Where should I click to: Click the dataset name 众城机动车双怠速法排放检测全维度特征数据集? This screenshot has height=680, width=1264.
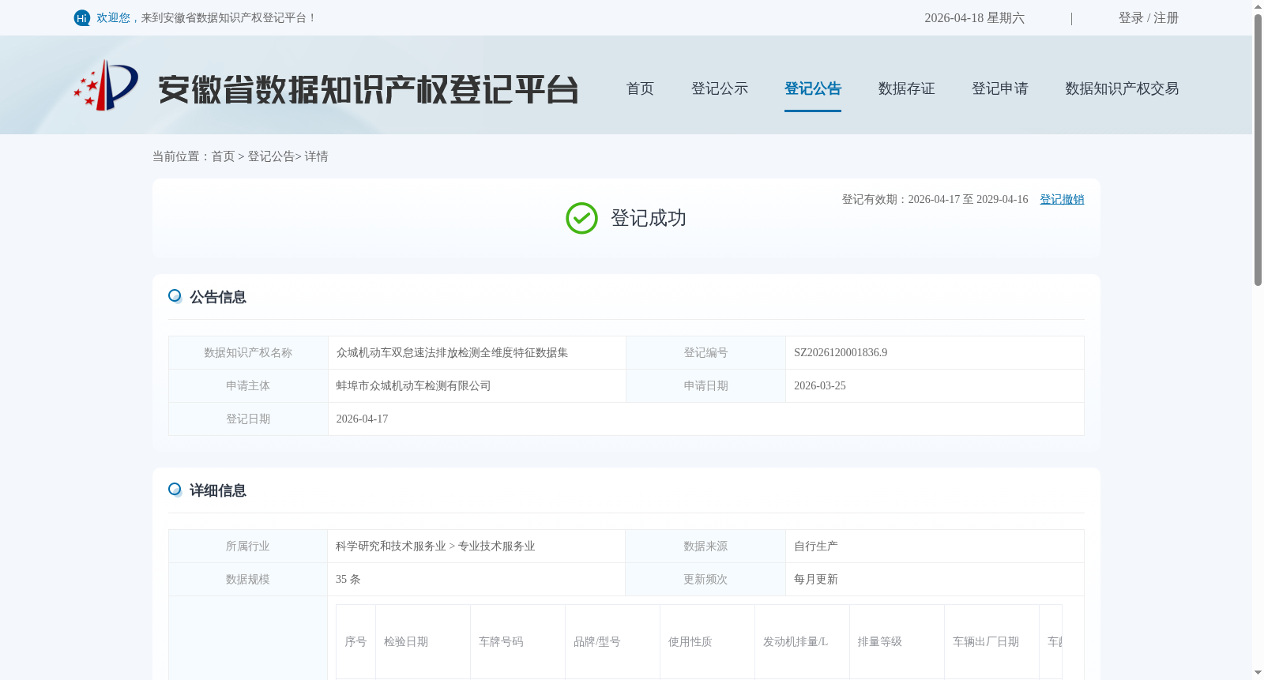(x=452, y=352)
